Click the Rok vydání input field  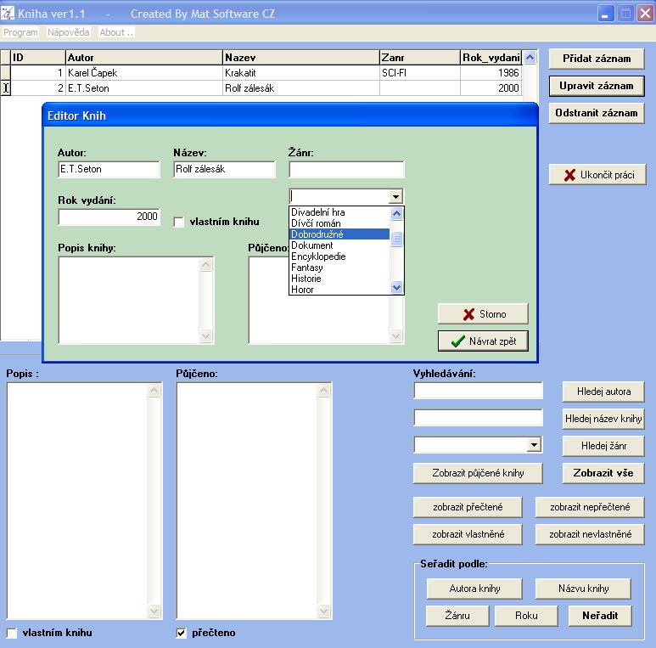(109, 217)
